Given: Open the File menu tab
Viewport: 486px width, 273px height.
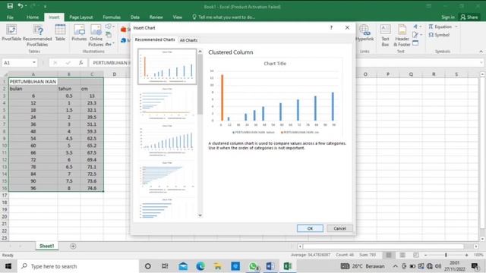Looking at the screenshot, I should (10, 17).
